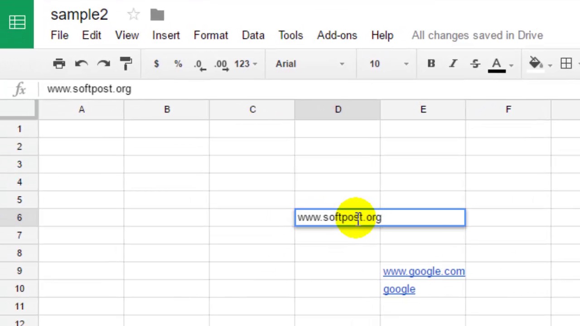
Task: Toggle bold formatting
Action: pyautogui.click(x=431, y=64)
